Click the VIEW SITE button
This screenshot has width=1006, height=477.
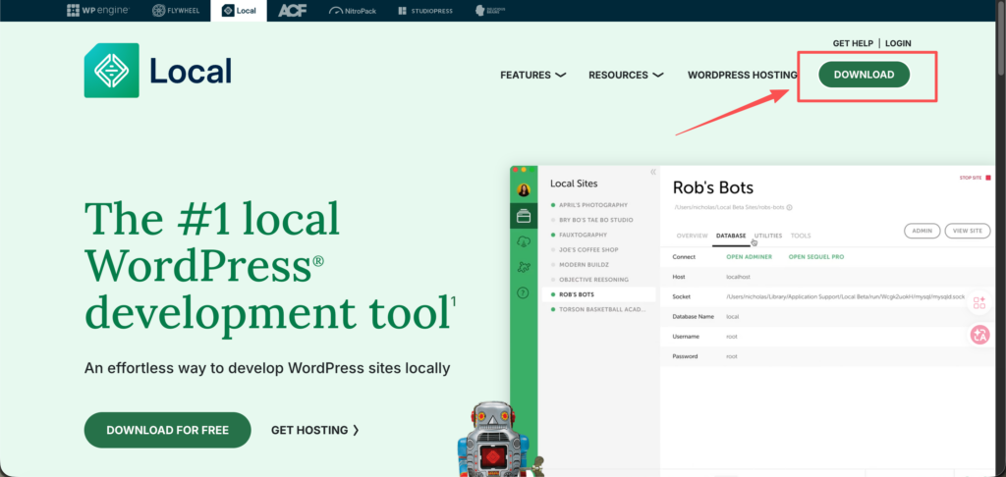click(x=968, y=231)
